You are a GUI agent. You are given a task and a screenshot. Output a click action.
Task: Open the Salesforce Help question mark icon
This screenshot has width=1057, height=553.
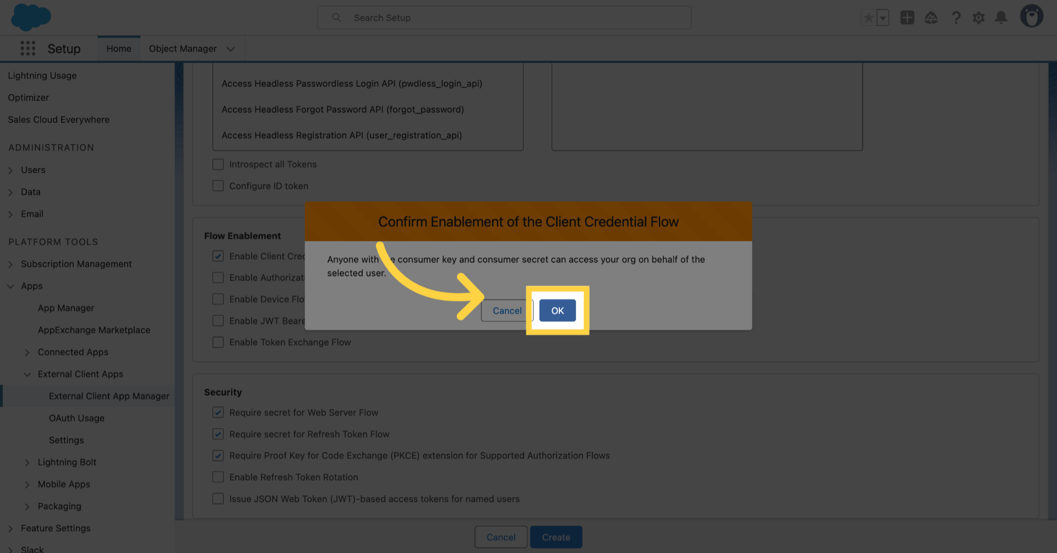(x=956, y=18)
